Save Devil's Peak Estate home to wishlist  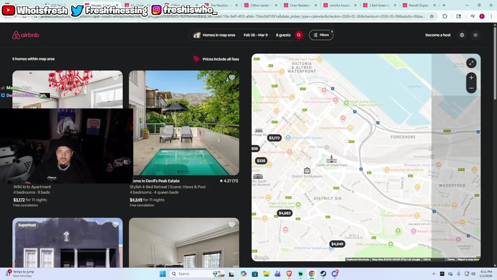pyautogui.click(x=232, y=77)
